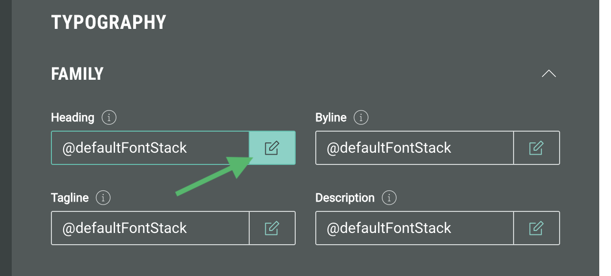Show info for the Heading setting
This screenshot has width=611, height=276.
(109, 118)
